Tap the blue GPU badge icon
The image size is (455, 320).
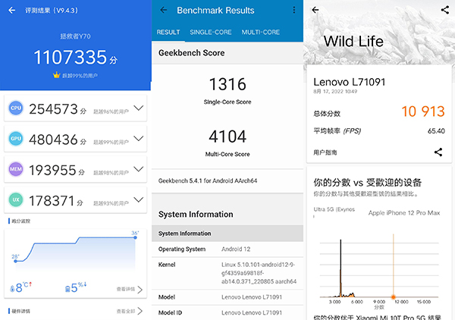click(15, 140)
